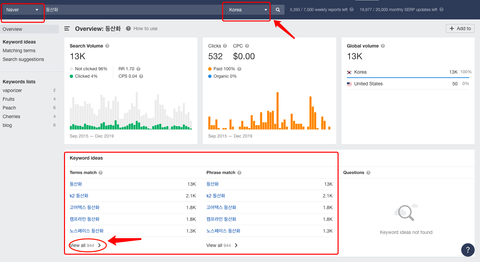Click the keyword search input field
The height and width of the screenshot is (262, 480).
[132, 10]
